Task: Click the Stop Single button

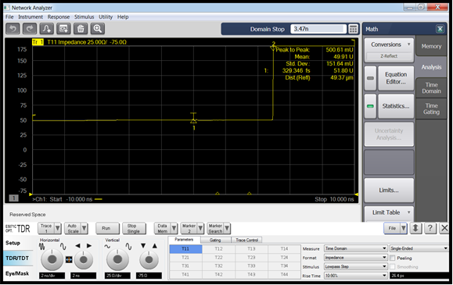Action: (134, 229)
